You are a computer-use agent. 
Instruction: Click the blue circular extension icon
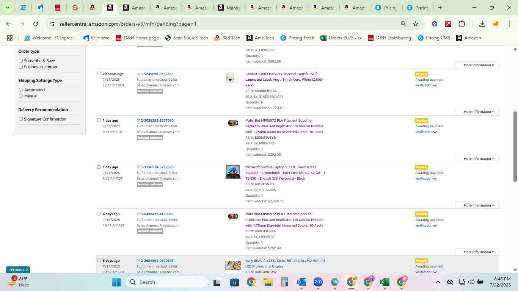tap(435, 24)
